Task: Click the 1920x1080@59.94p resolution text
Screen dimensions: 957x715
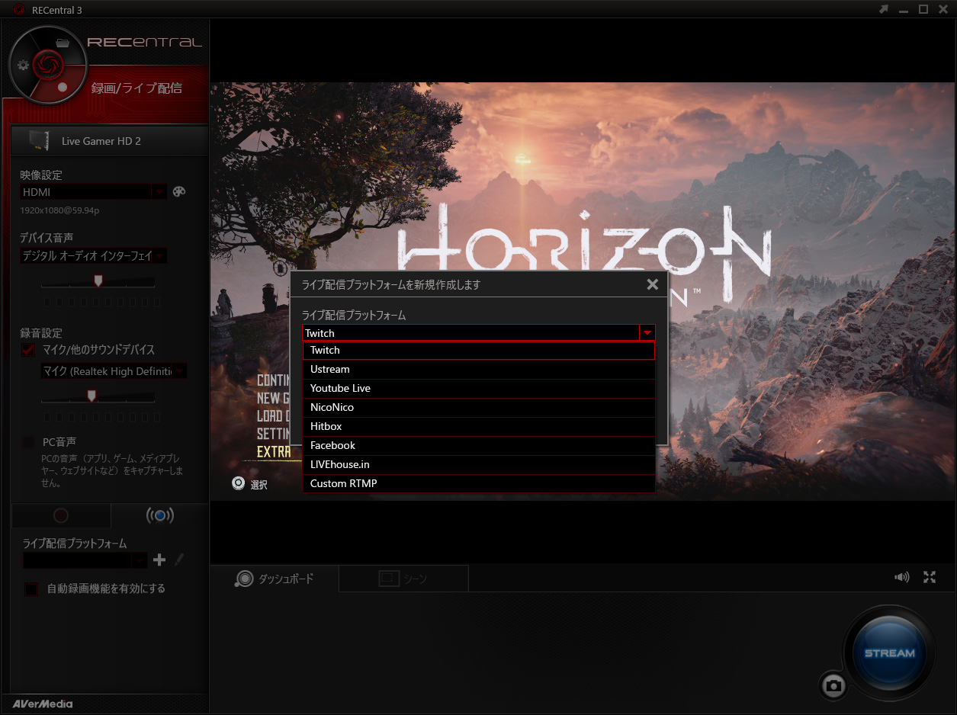Action: [60, 210]
